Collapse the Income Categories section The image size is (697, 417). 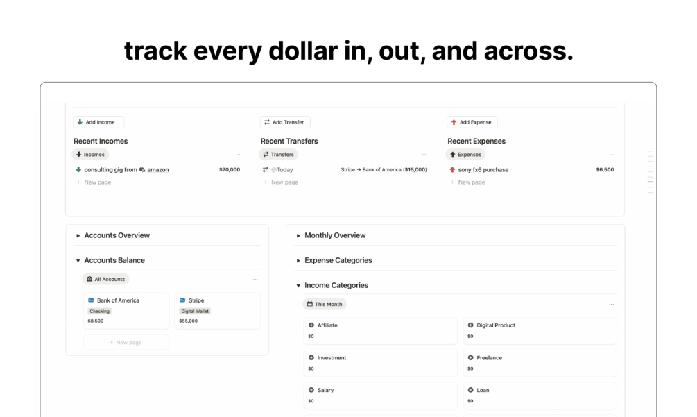[x=298, y=286]
